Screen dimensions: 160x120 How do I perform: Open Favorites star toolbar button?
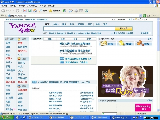pos(54,11)
